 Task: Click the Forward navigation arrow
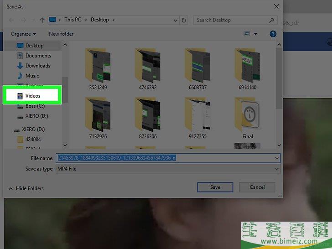[x=24, y=20]
